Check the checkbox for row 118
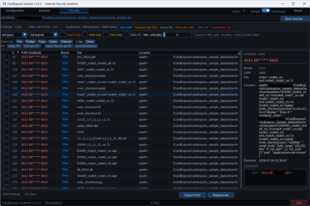The image size is (310, 206). (7, 69)
